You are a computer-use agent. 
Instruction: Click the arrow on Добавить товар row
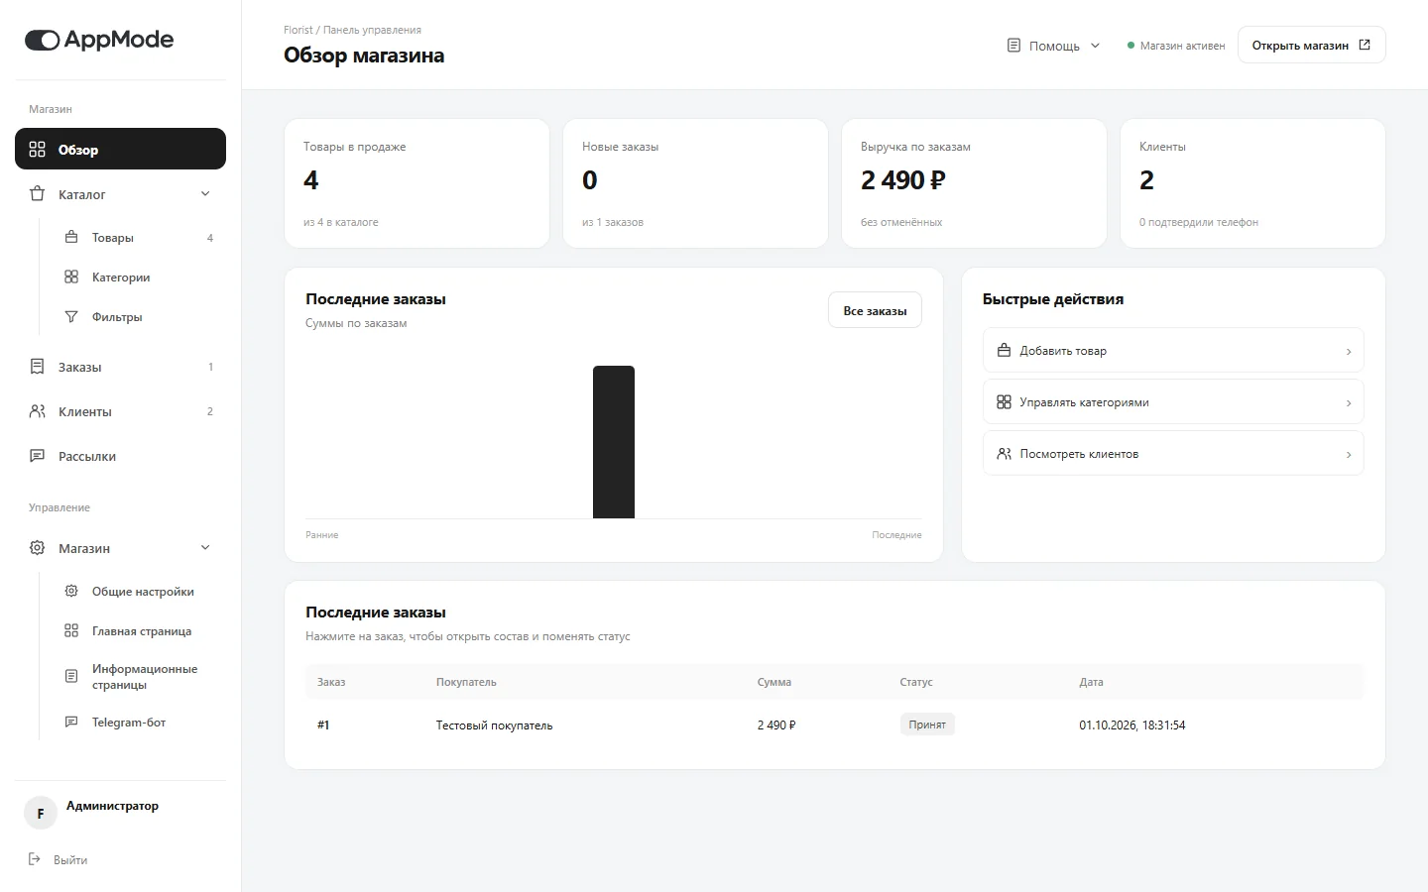click(x=1349, y=352)
